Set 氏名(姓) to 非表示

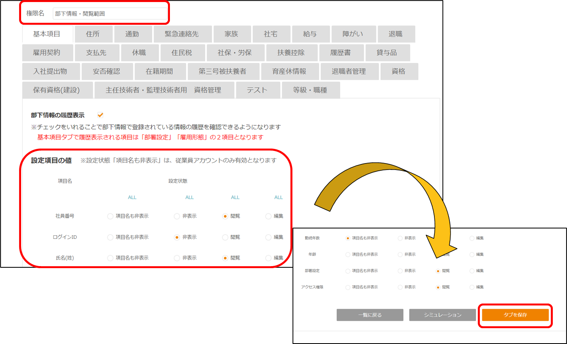177,258
